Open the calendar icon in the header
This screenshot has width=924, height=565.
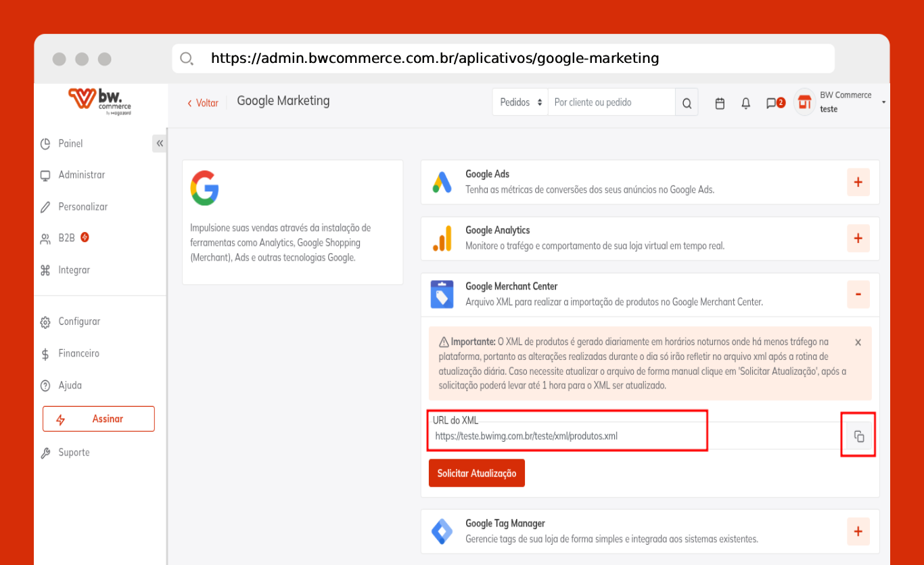(x=720, y=103)
